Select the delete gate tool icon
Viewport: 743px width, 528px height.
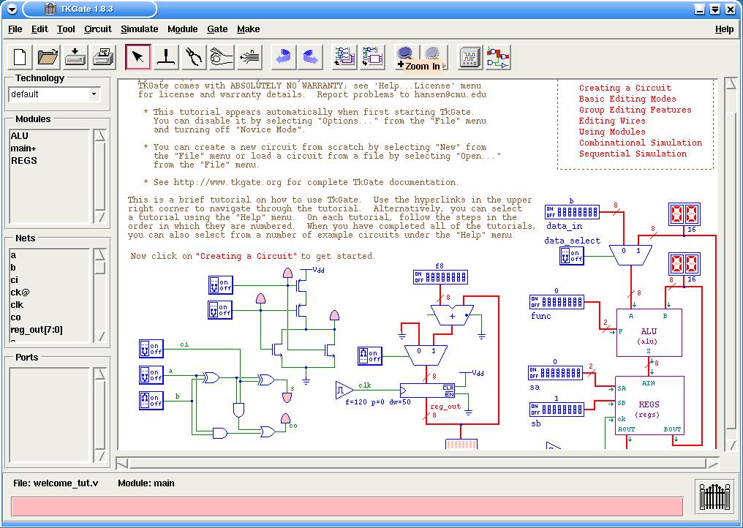(x=166, y=57)
